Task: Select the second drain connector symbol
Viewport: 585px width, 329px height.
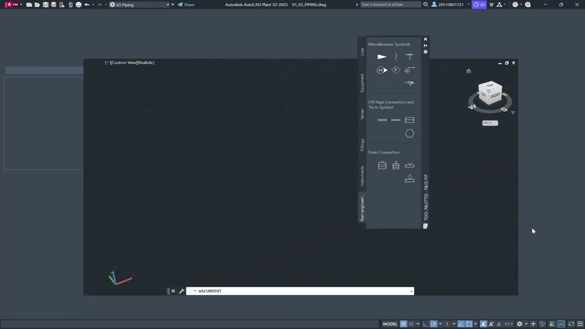Action: point(396,165)
